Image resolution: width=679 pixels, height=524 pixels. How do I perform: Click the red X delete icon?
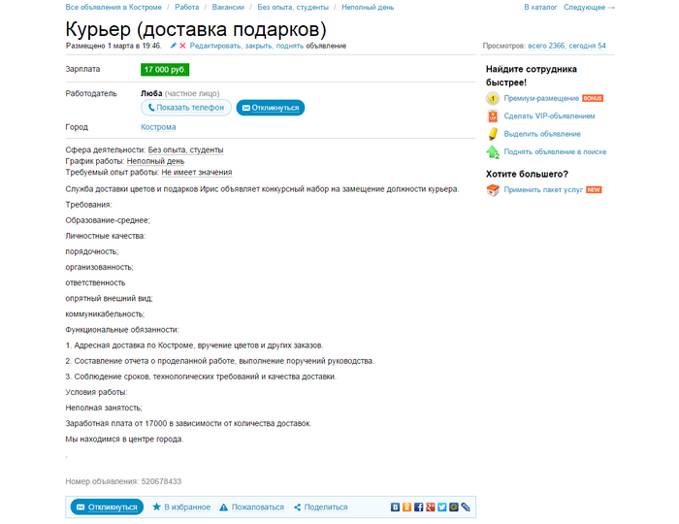coord(182,46)
